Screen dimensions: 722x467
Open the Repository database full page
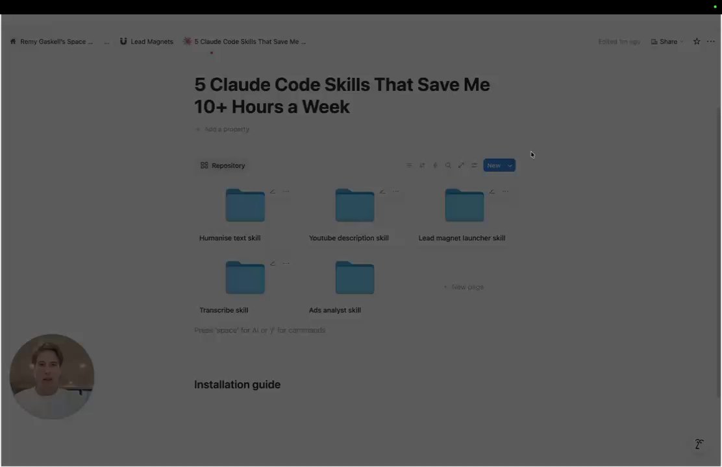[x=461, y=165]
